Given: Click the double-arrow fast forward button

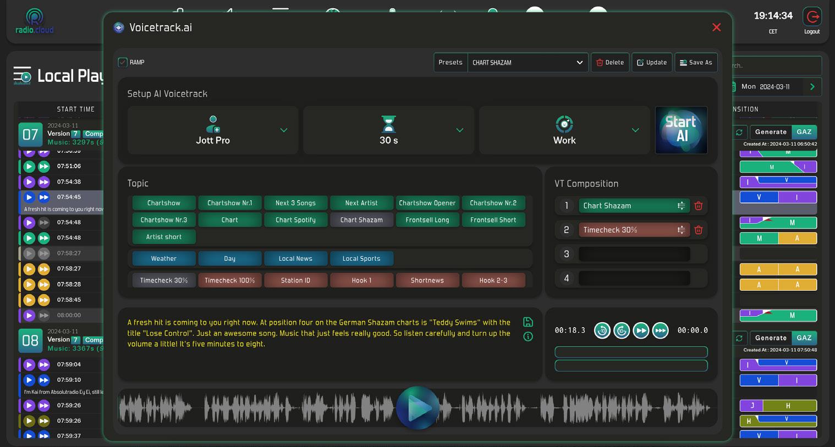Looking at the screenshot, I should point(641,330).
